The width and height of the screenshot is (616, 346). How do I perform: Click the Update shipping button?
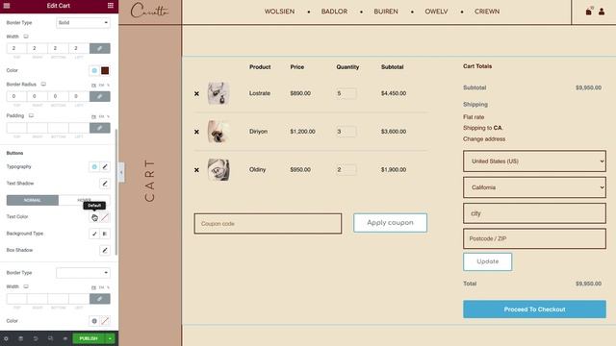pos(488,261)
